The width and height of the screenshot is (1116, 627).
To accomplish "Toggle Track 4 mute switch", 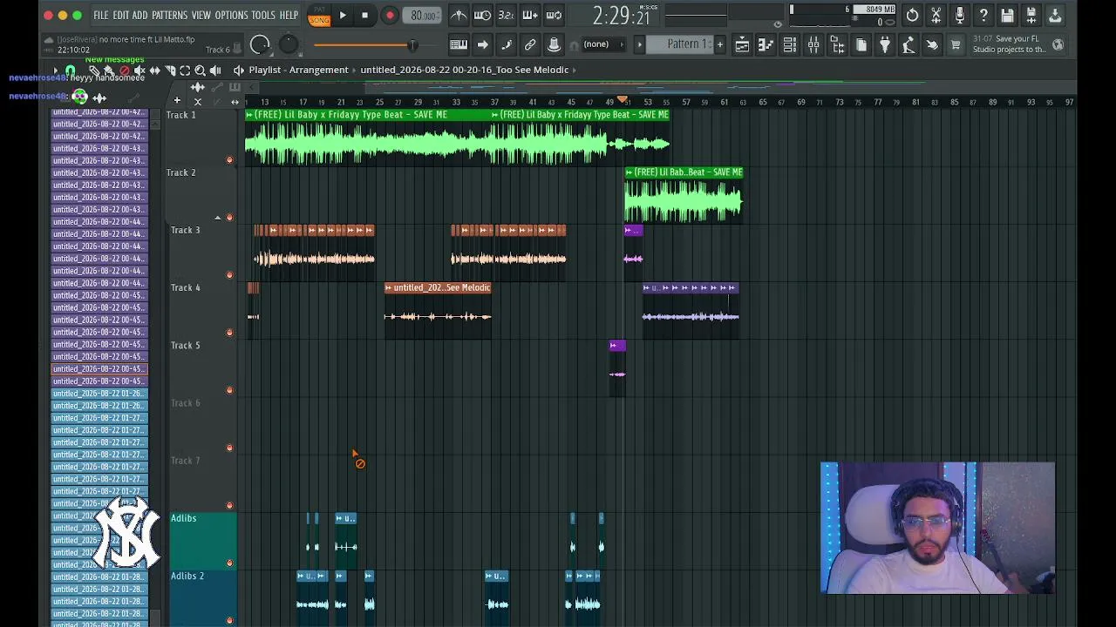I will (229, 333).
